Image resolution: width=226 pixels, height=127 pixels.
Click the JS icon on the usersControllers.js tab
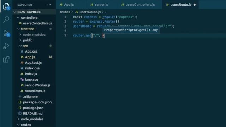[x=123, y=5]
